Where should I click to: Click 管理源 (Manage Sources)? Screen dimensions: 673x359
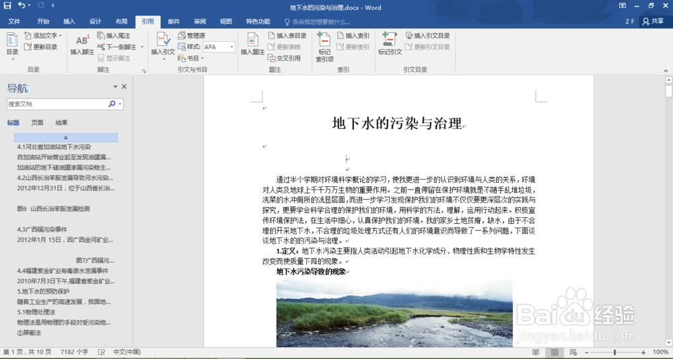191,36
